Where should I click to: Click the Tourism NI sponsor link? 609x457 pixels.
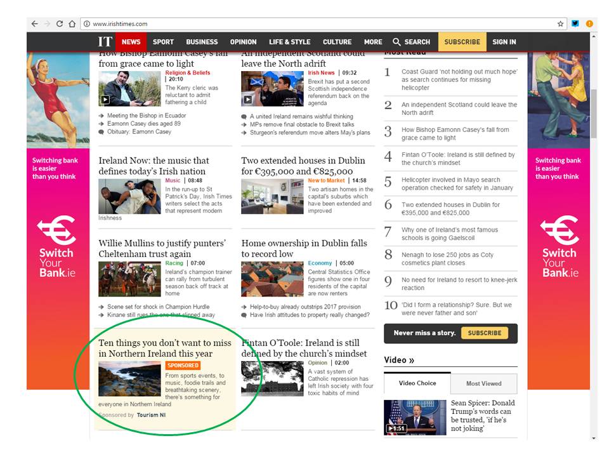(x=151, y=415)
